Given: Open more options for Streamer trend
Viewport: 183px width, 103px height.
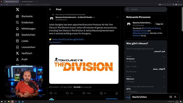Looking at the screenshot, I should point(164,57).
